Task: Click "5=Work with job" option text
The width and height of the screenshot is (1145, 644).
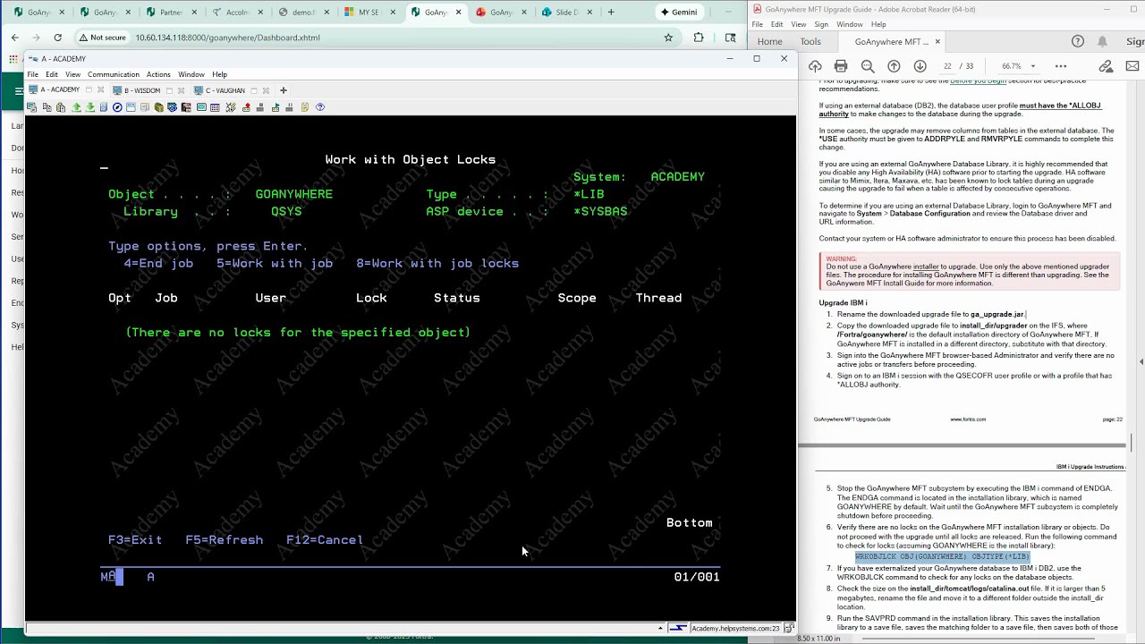Action: [x=275, y=263]
